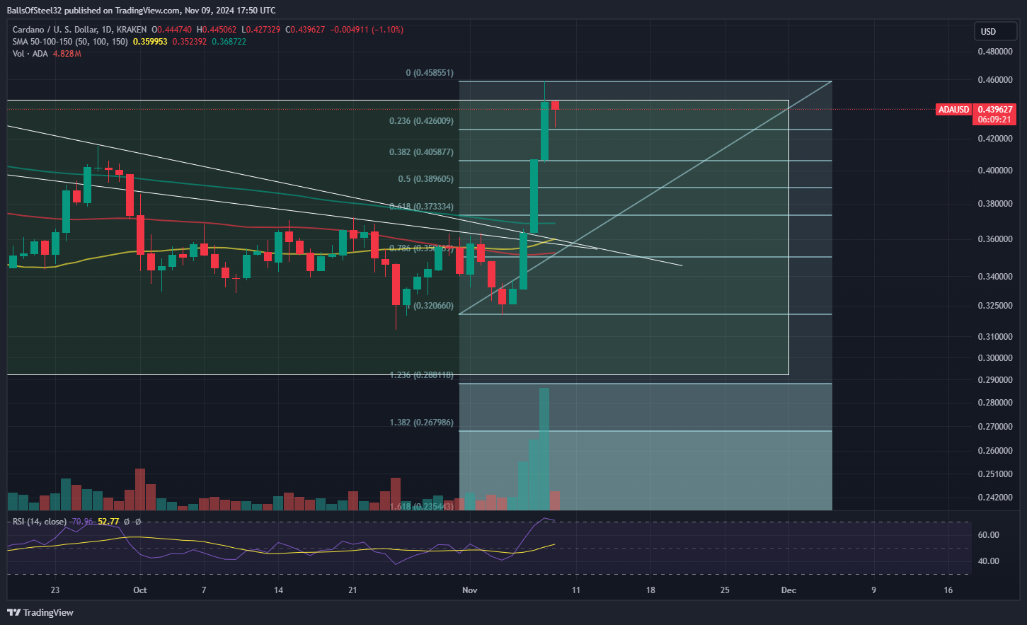Click the 0.460000 price axis label
Viewport: 1027px width, 625px height.
pyautogui.click(x=995, y=80)
